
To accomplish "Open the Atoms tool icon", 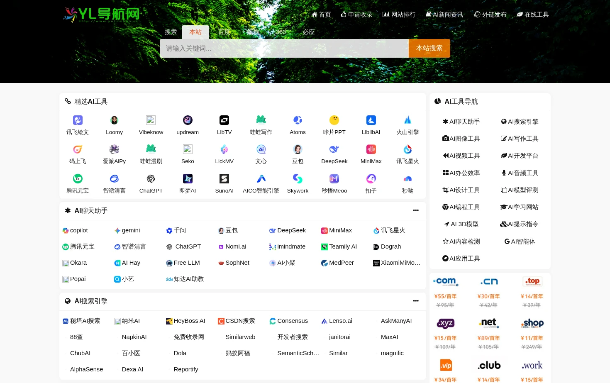I will 298,120.
